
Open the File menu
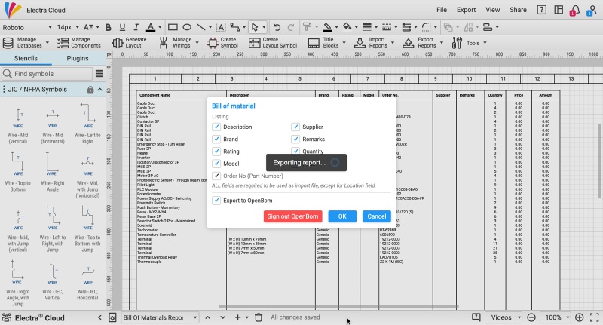pyautogui.click(x=442, y=10)
